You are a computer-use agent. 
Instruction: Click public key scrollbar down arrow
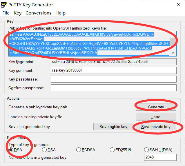point(173,53)
